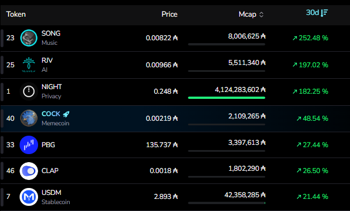The height and width of the screenshot is (211, 350).
Task: Click COCK price 0.00219
Action: [162, 118]
